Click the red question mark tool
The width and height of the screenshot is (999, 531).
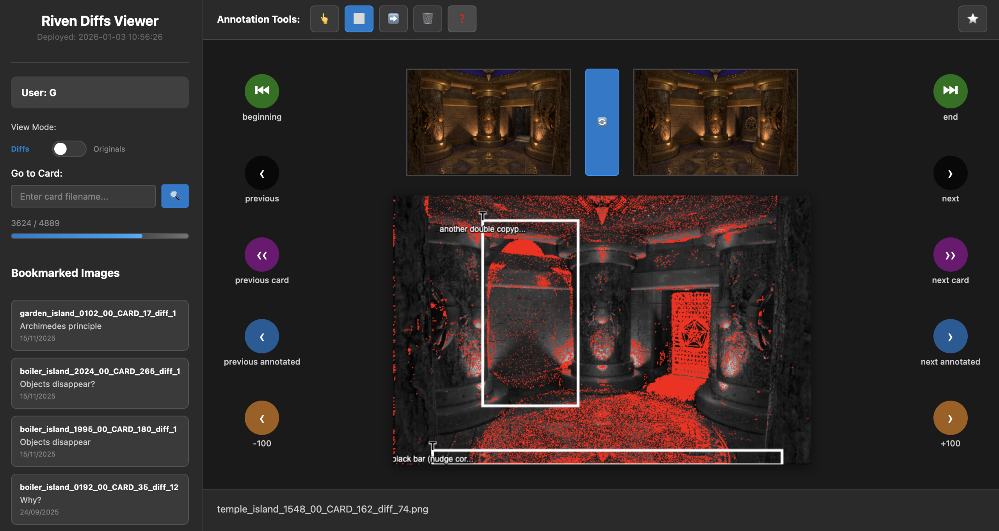462,19
